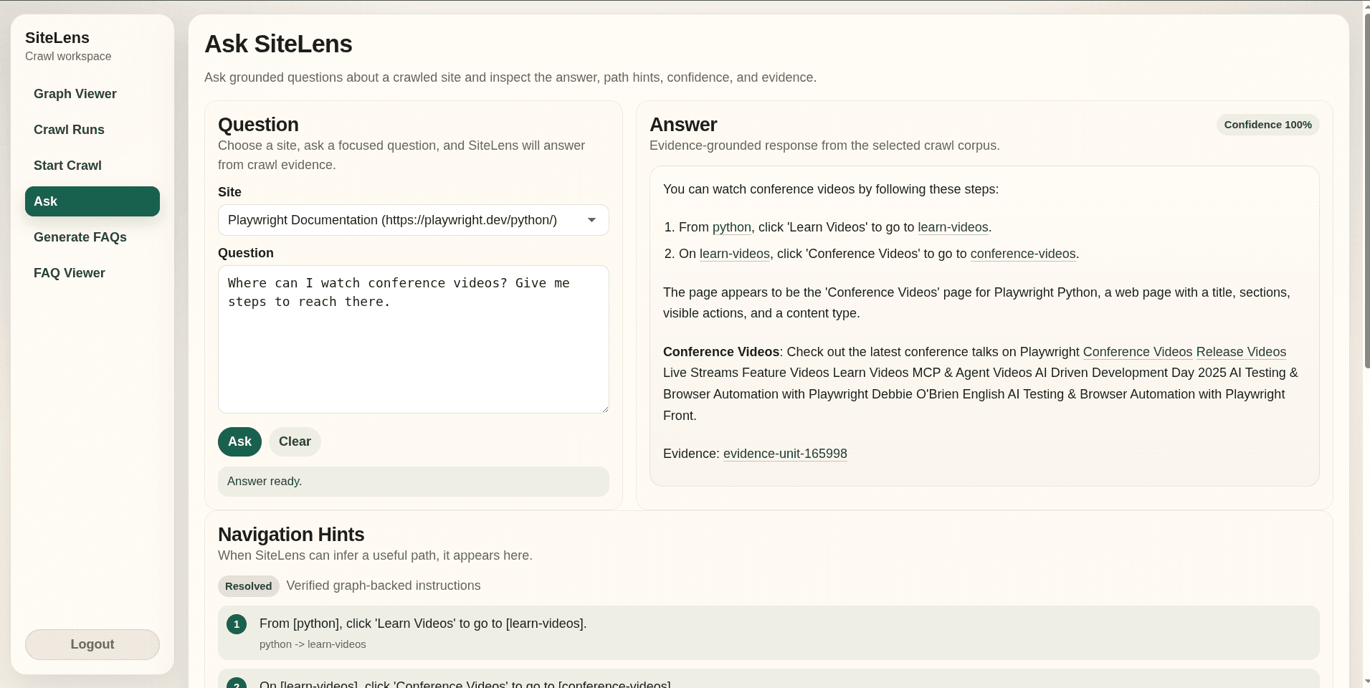Expand the Site dropdown
The height and width of the screenshot is (688, 1370).
click(x=413, y=220)
